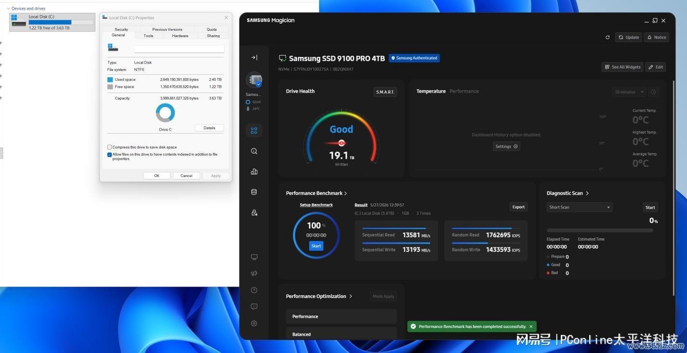Start the performance benchmark
Viewport: 687px width, 353px height.
click(x=316, y=246)
